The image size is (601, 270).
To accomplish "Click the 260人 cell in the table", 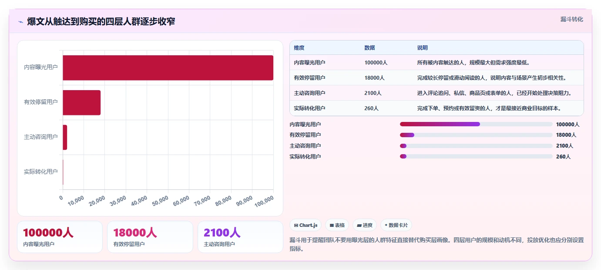I will (x=371, y=108).
